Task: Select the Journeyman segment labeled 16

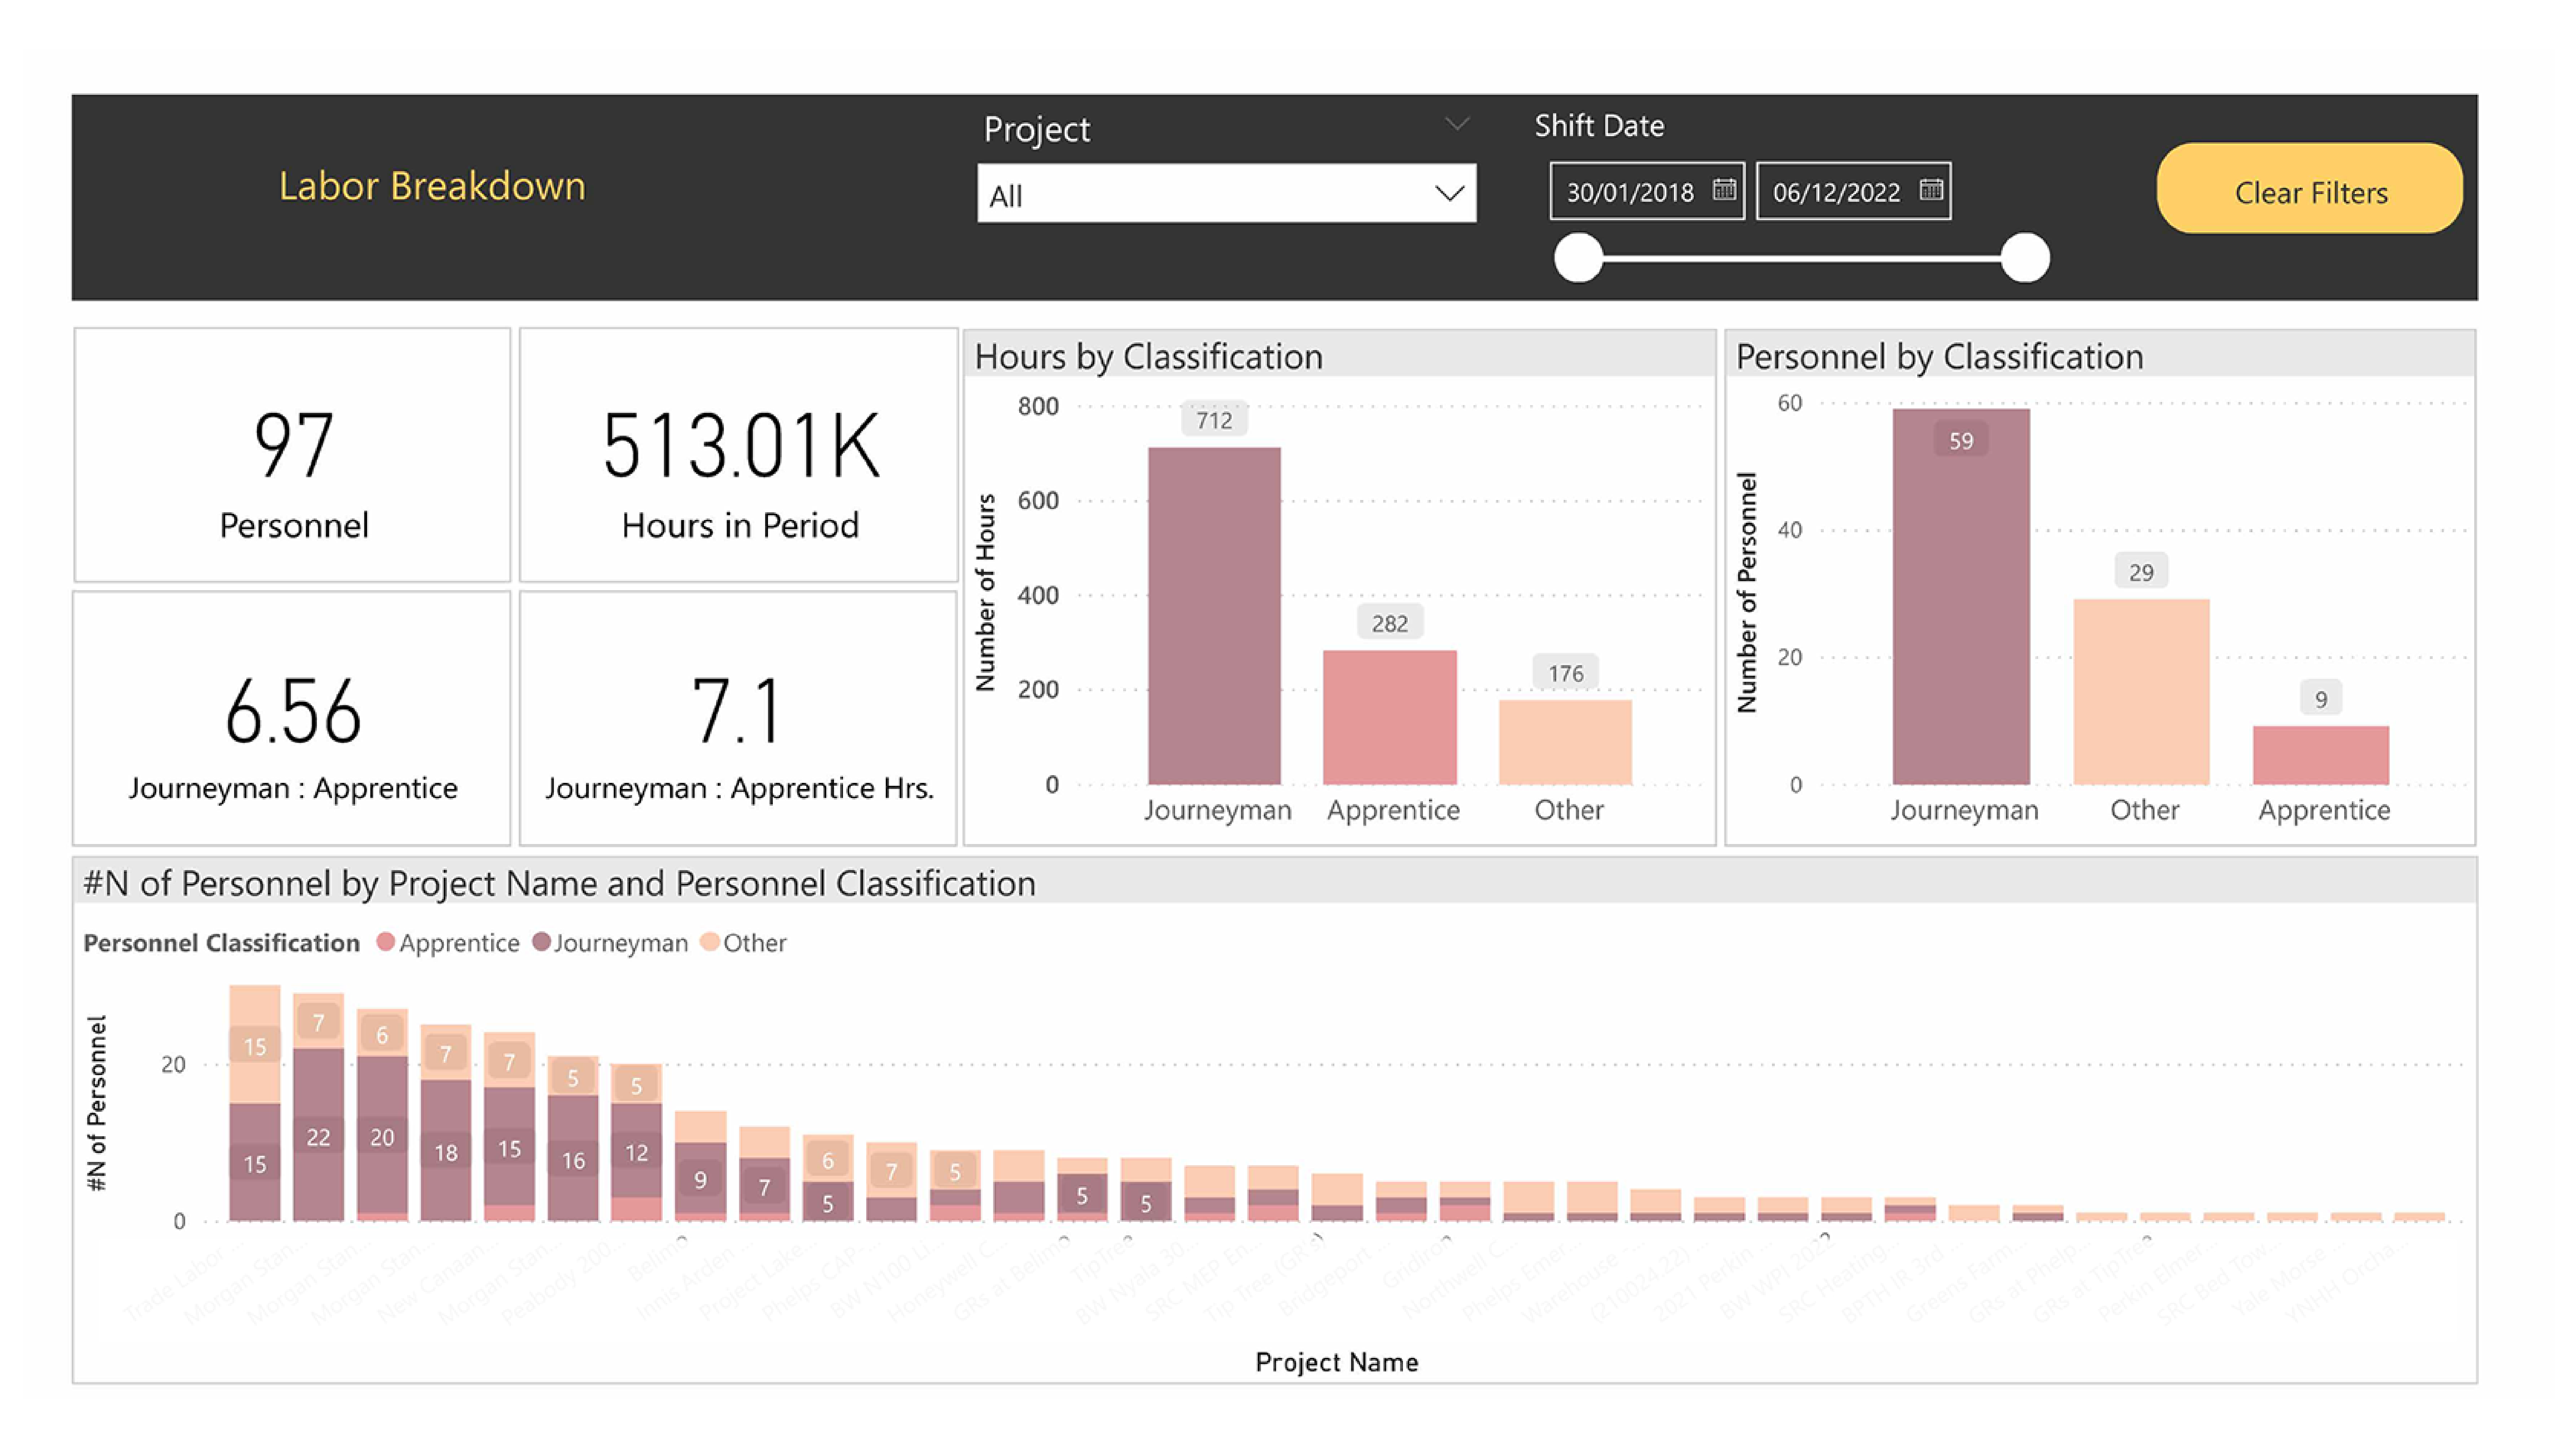Action: click(x=573, y=1158)
